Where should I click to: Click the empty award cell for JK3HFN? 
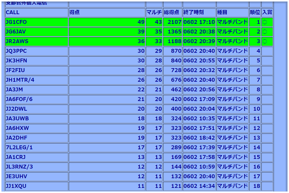[267, 61]
